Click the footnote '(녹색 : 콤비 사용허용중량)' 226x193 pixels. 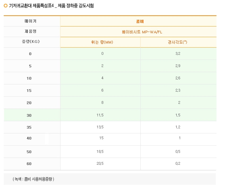(x=33, y=179)
